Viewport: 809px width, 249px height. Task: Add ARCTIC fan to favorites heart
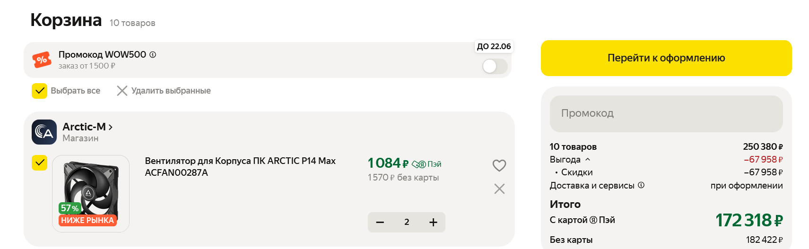499,165
